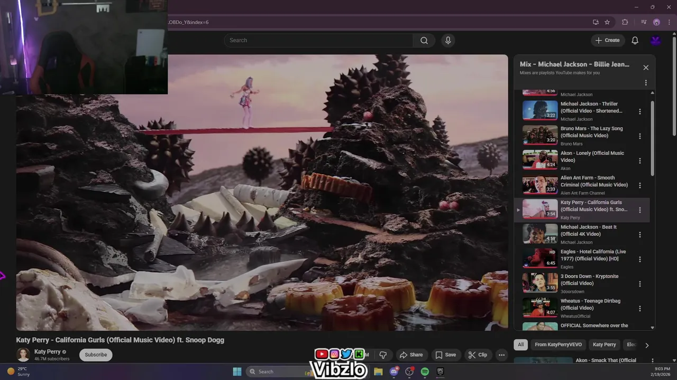Click the YouTube search magnifier button
This screenshot has height=380, width=677.
tap(424, 41)
